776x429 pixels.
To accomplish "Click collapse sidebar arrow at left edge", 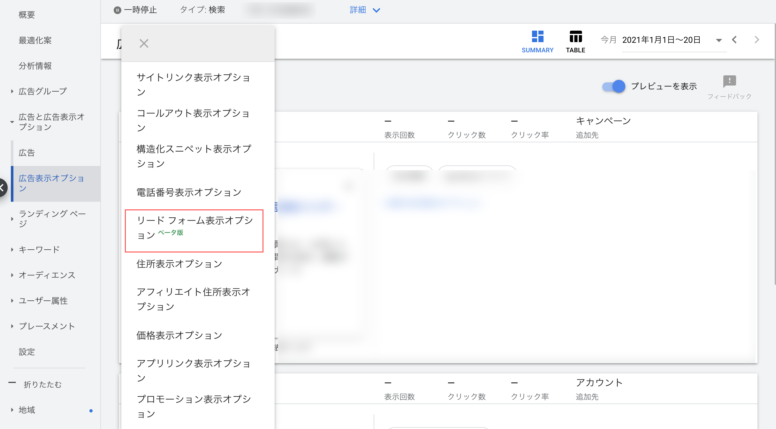I will pos(3,188).
